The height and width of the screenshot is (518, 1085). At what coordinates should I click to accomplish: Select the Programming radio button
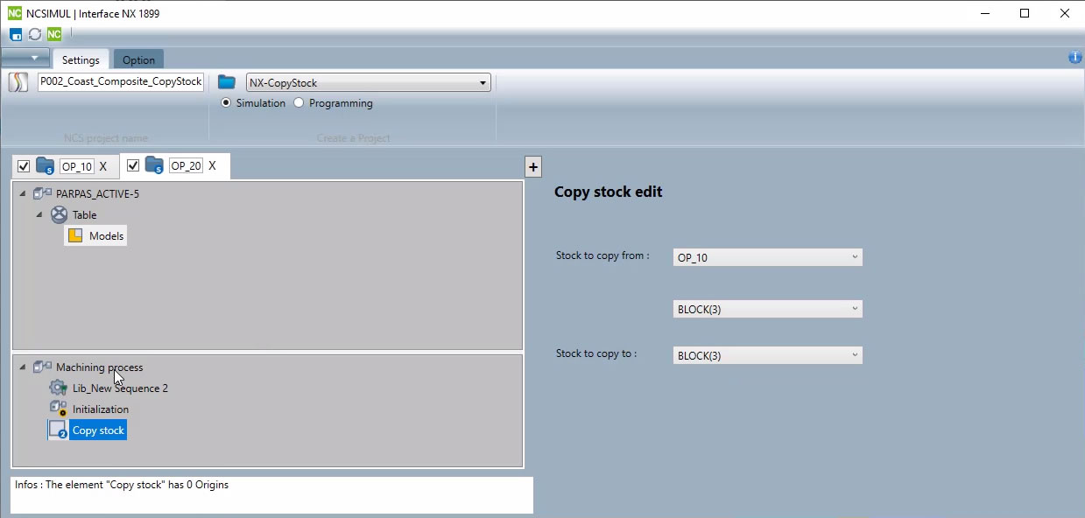[x=299, y=103]
